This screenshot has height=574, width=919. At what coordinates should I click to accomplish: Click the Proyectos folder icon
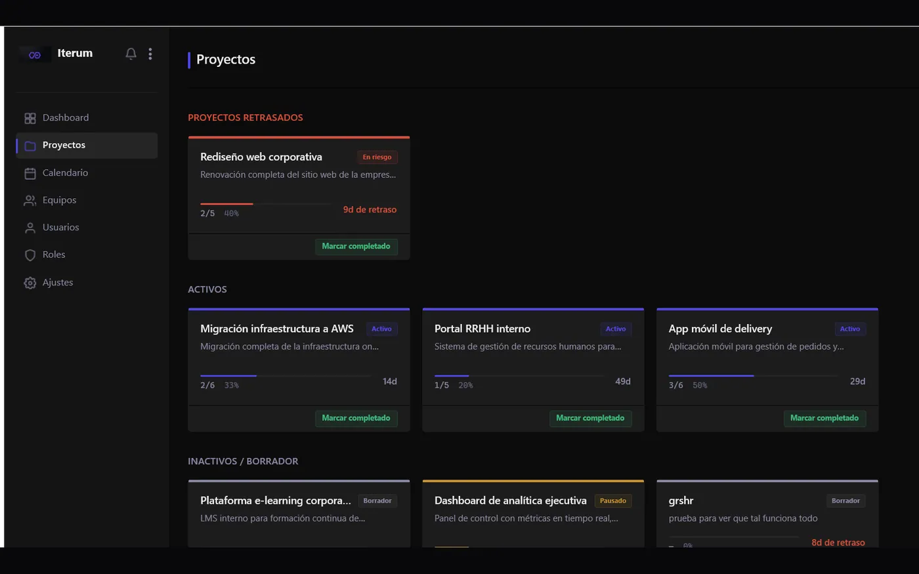pos(30,146)
